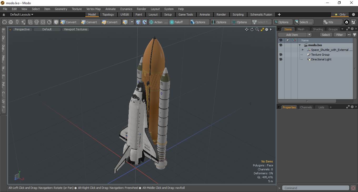This screenshot has width=358, height=192.
Task: Click the black cube icon beside Kits
Action: (x=347, y=22)
